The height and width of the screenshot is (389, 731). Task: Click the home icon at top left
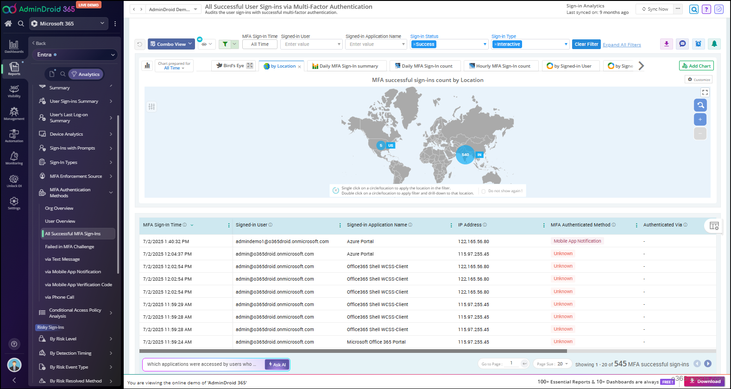[8, 23]
